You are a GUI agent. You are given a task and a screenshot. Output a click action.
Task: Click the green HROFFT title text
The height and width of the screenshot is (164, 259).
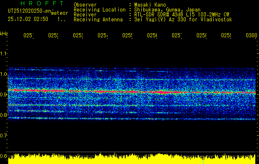pos(42,3)
